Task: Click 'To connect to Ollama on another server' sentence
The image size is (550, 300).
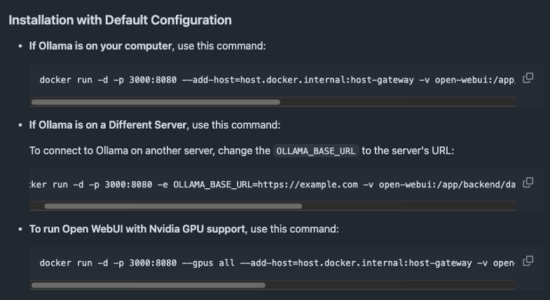Action: (x=242, y=151)
